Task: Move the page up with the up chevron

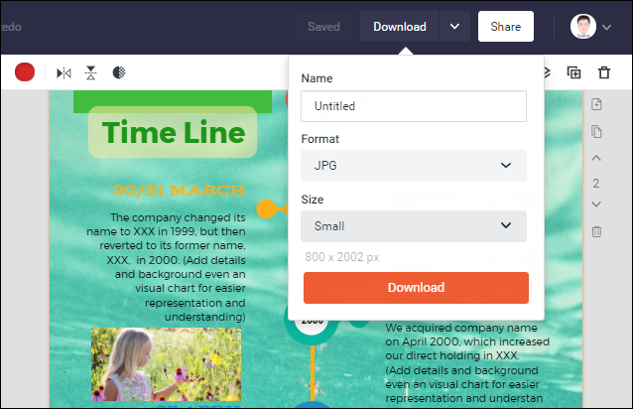Action: 596,158
